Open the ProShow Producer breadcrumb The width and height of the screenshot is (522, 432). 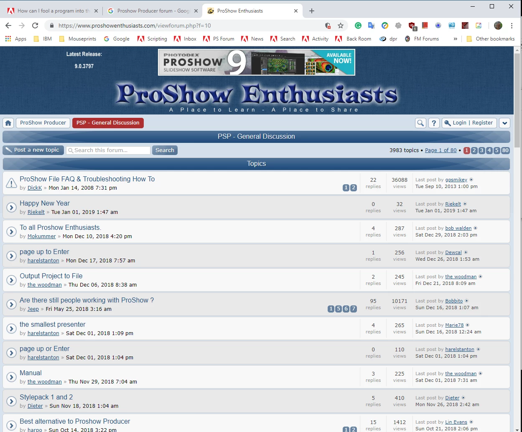[x=43, y=123]
